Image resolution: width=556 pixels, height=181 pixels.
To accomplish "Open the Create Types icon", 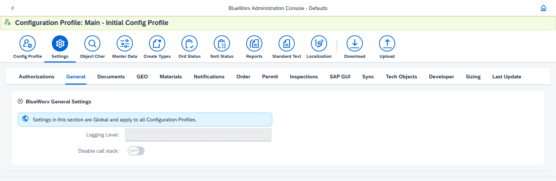I will tap(157, 44).
